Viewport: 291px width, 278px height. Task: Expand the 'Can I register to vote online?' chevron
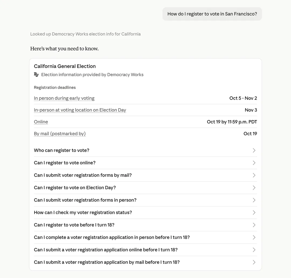coord(254,163)
